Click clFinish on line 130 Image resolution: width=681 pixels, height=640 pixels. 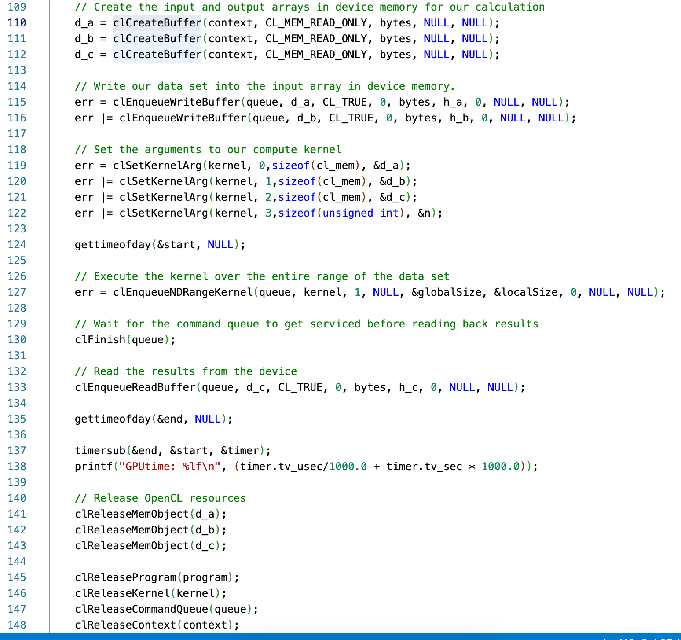(x=100, y=340)
